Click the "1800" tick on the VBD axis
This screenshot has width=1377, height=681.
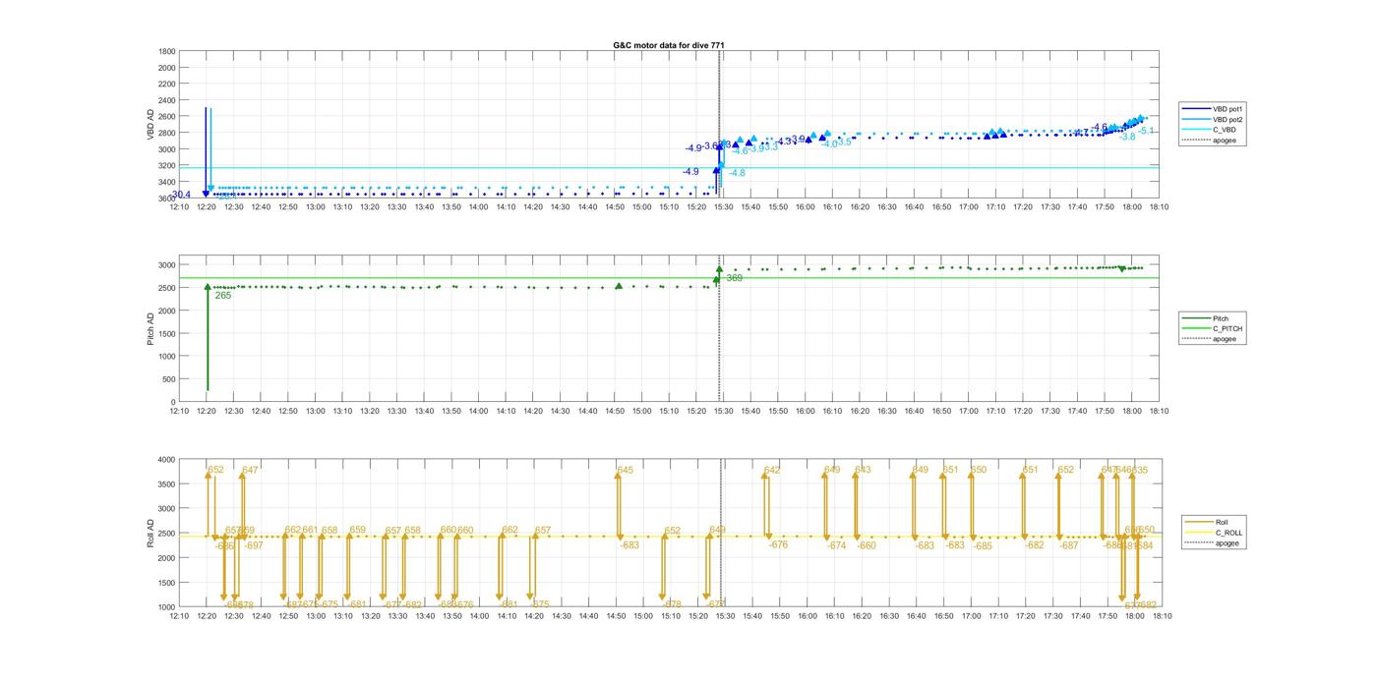click(167, 51)
